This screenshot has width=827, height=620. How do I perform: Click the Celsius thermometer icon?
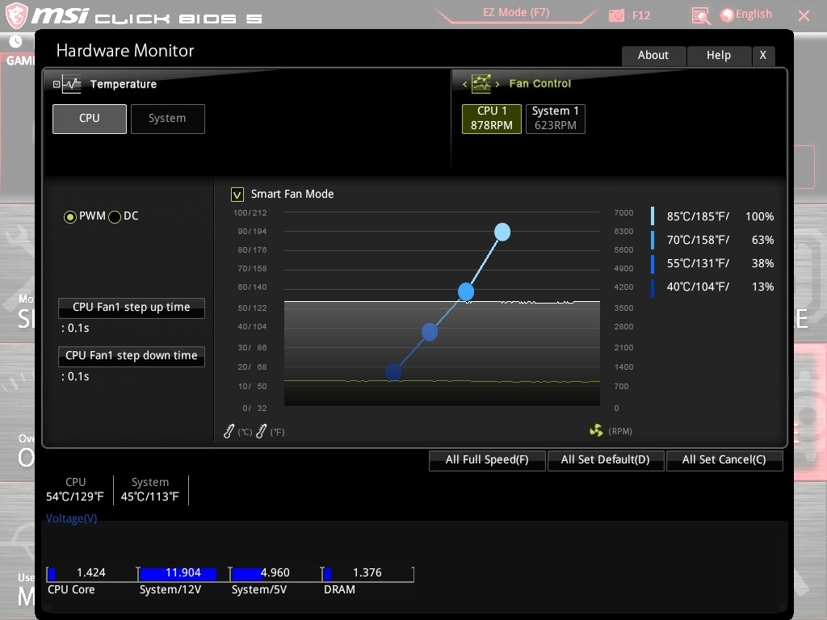pyautogui.click(x=229, y=431)
